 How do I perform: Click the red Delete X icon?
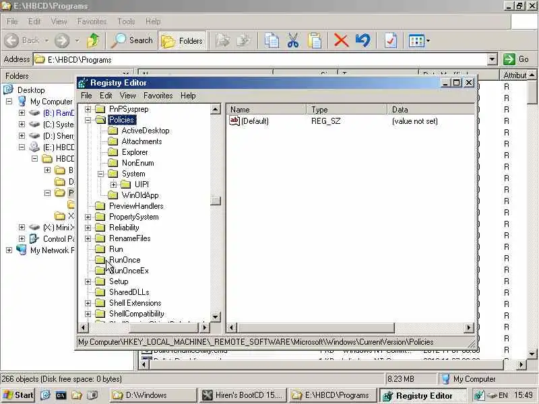click(x=341, y=41)
